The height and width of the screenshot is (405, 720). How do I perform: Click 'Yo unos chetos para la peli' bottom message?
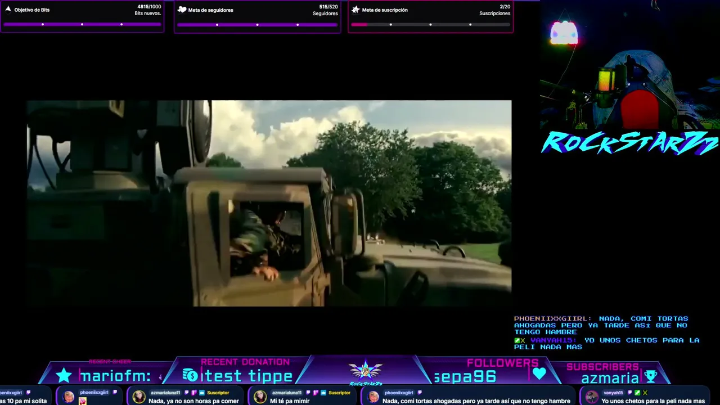(x=653, y=401)
